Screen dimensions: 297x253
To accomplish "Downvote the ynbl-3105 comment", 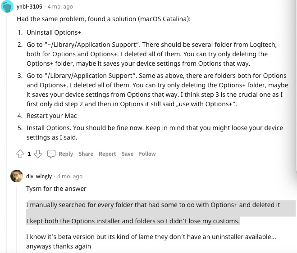I will pos(38,154).
